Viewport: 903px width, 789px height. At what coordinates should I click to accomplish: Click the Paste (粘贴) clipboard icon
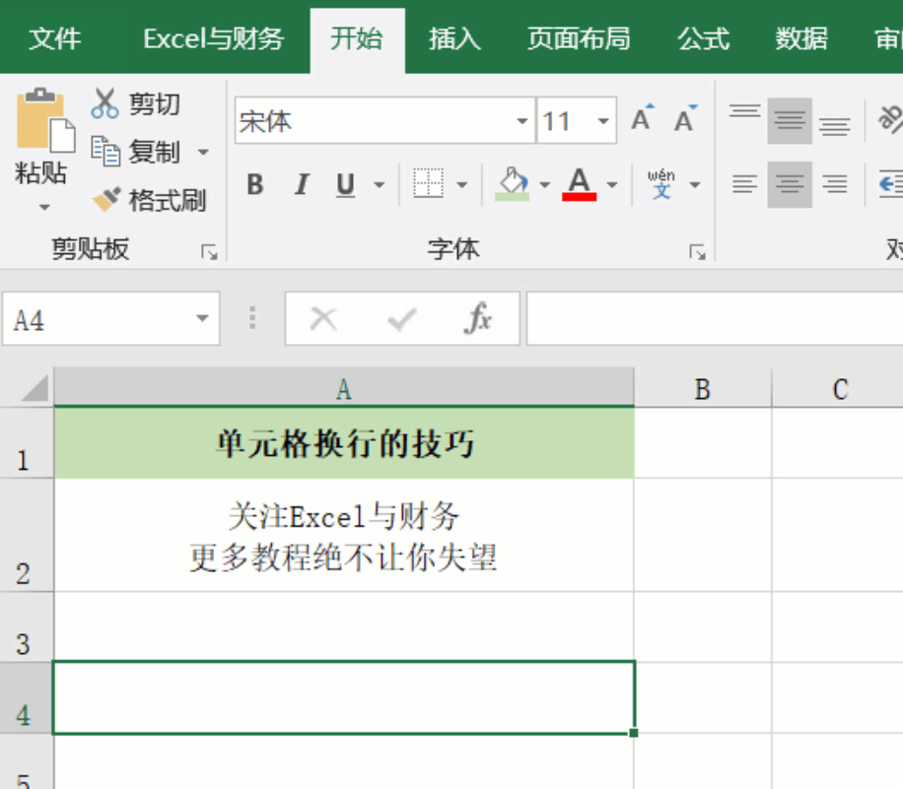[x=45, y=120]
